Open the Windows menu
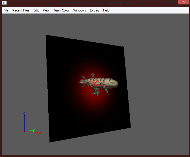This screenshot has height=157, width=190. pos(80,10)
